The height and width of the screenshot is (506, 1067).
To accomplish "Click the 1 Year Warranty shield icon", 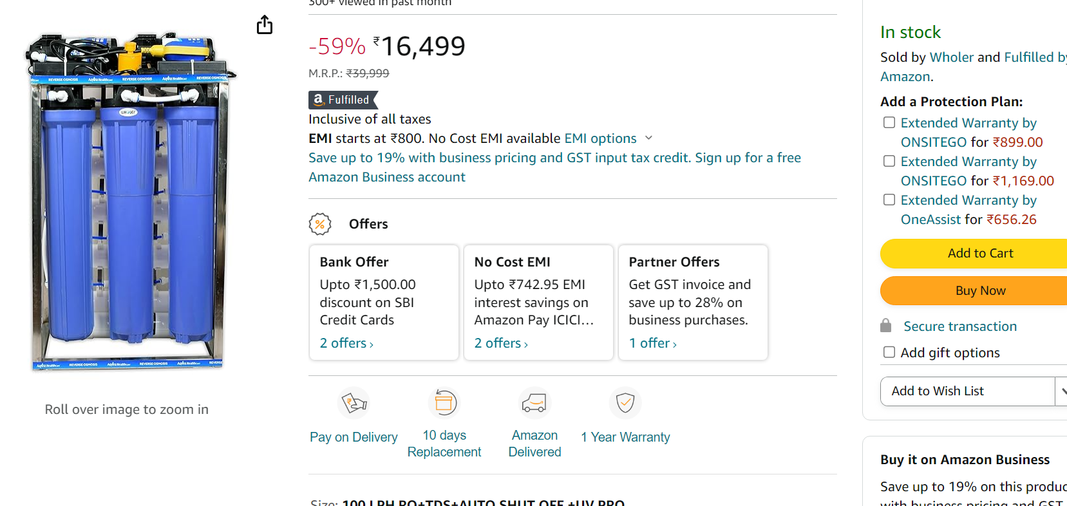I will (625, 403).
